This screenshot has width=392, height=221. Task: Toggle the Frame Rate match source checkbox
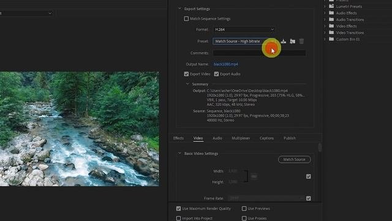coord(309,198)
